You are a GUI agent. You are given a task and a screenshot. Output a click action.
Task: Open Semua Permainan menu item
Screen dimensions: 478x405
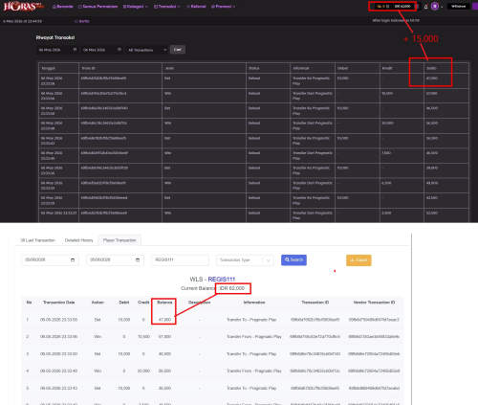click(98, 7)
